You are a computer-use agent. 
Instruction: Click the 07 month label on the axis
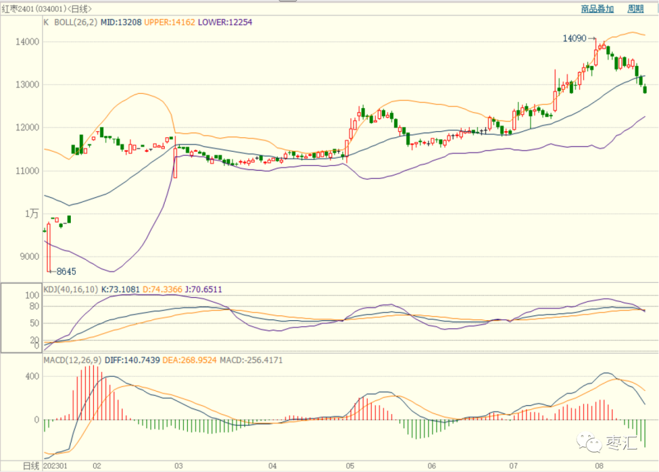coord(513,466)
